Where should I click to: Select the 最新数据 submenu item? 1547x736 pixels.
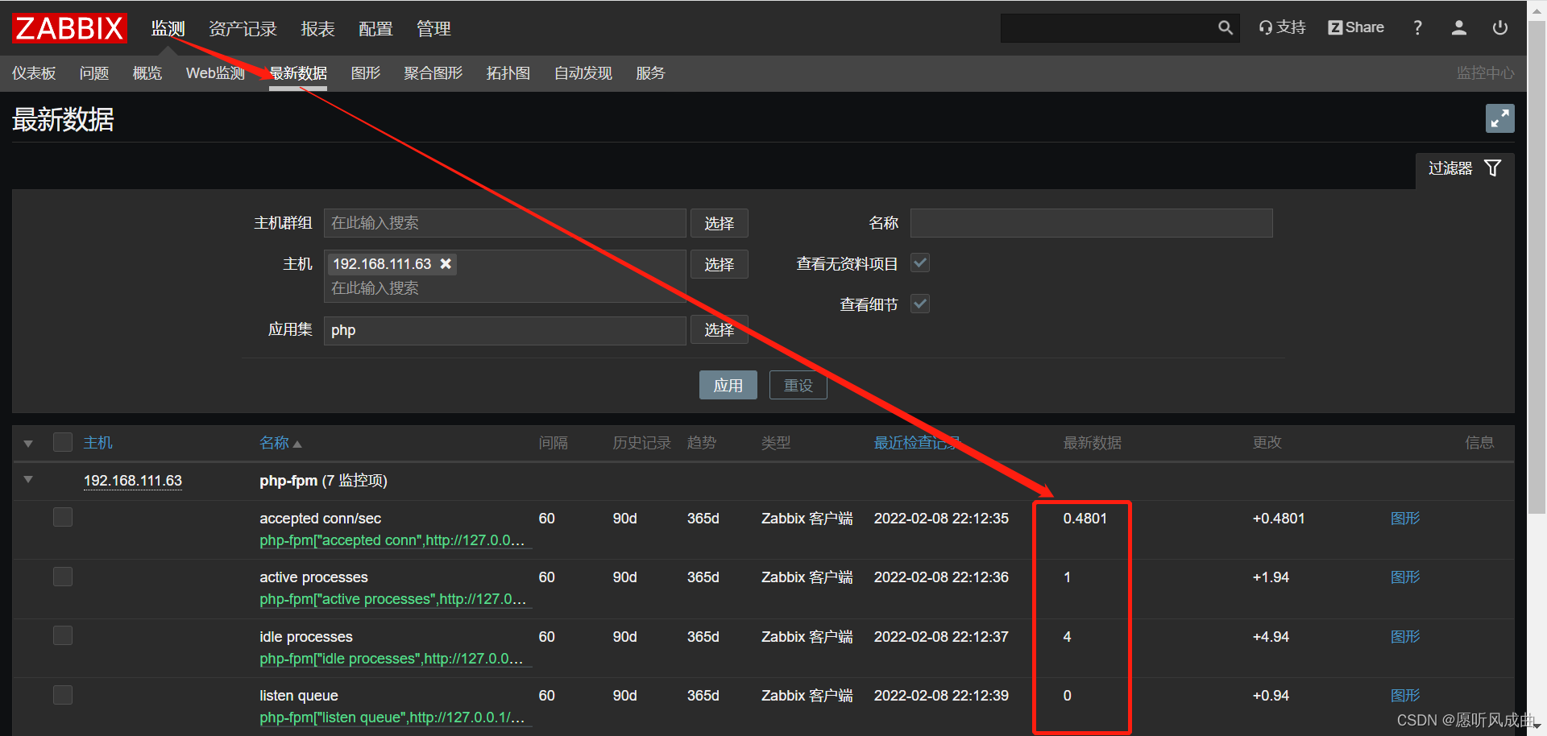point(298,73)
